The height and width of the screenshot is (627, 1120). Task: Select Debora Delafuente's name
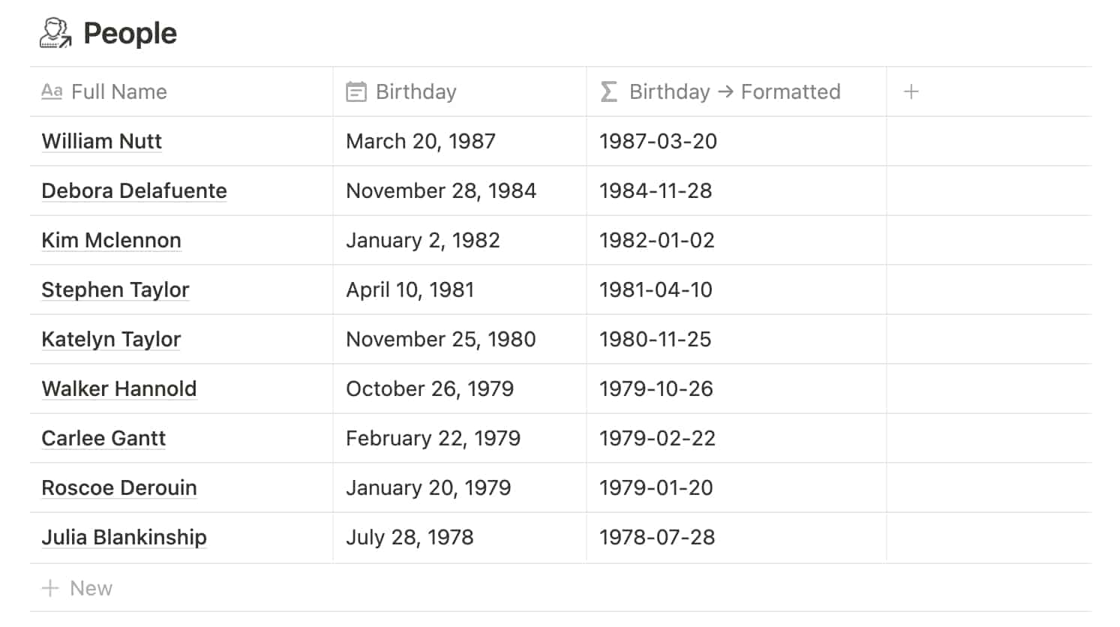[134, 190]
